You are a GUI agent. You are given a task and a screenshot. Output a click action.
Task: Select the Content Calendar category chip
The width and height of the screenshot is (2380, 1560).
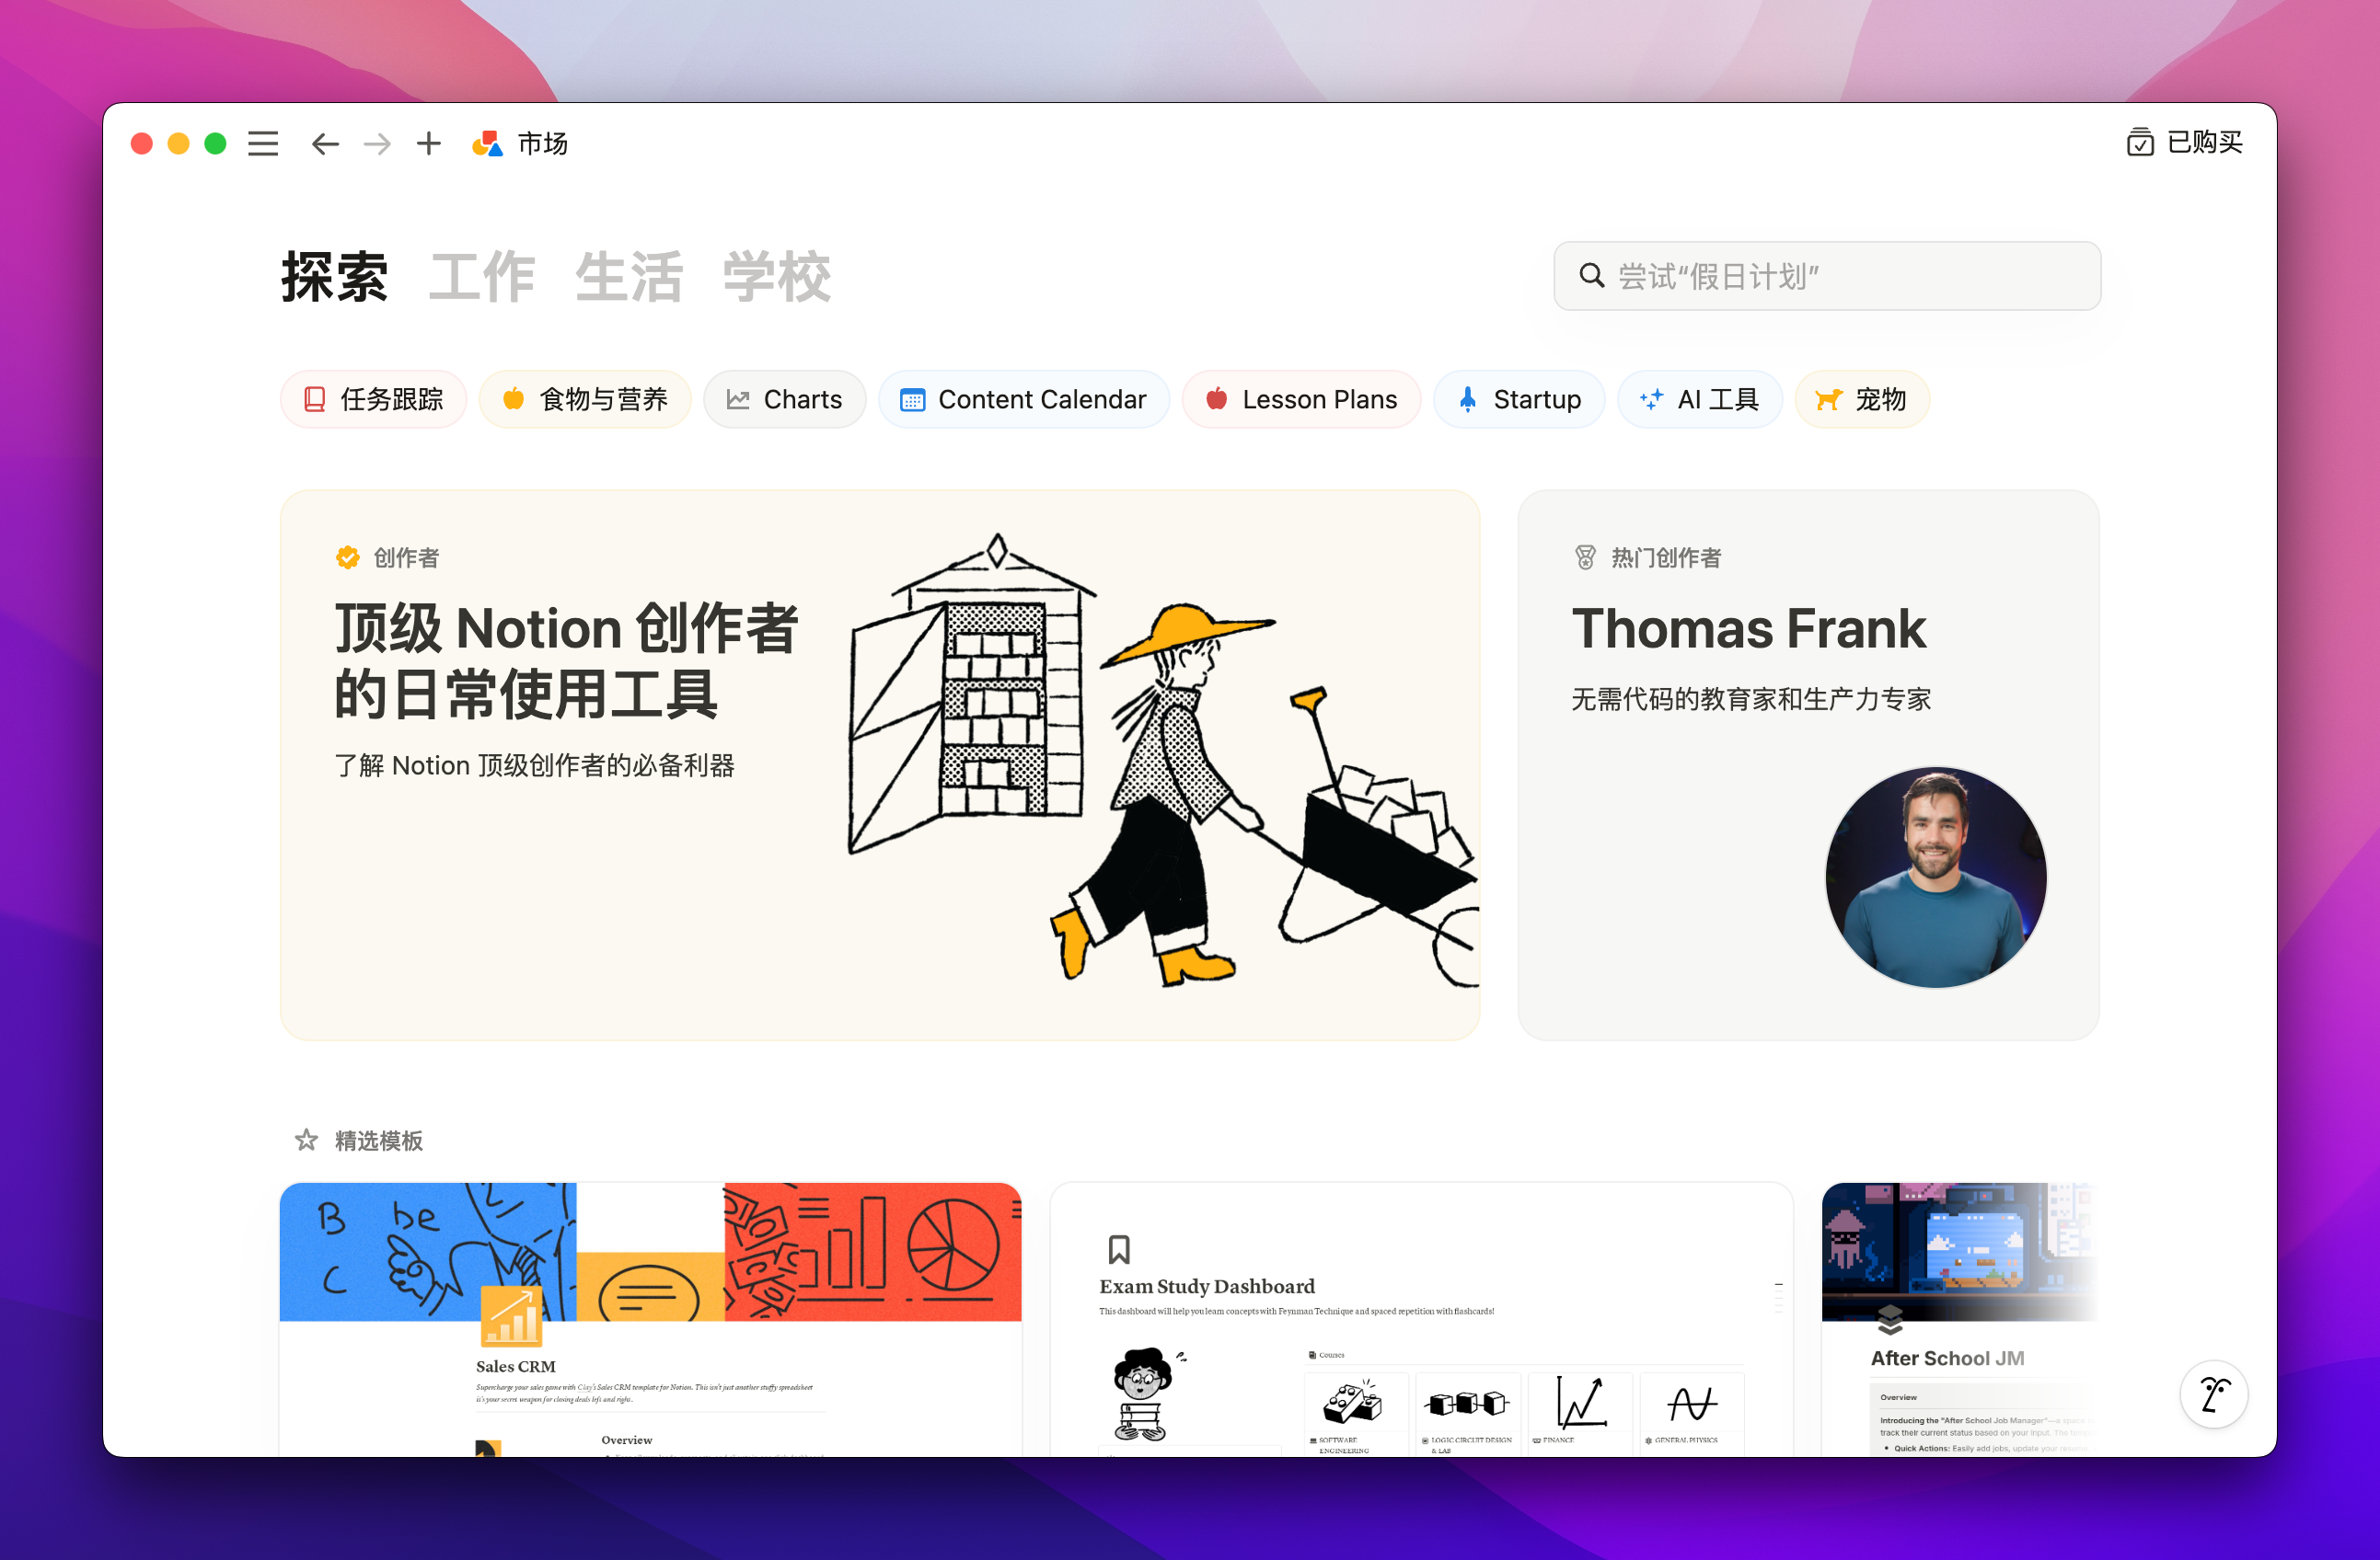click(1024, 400)
